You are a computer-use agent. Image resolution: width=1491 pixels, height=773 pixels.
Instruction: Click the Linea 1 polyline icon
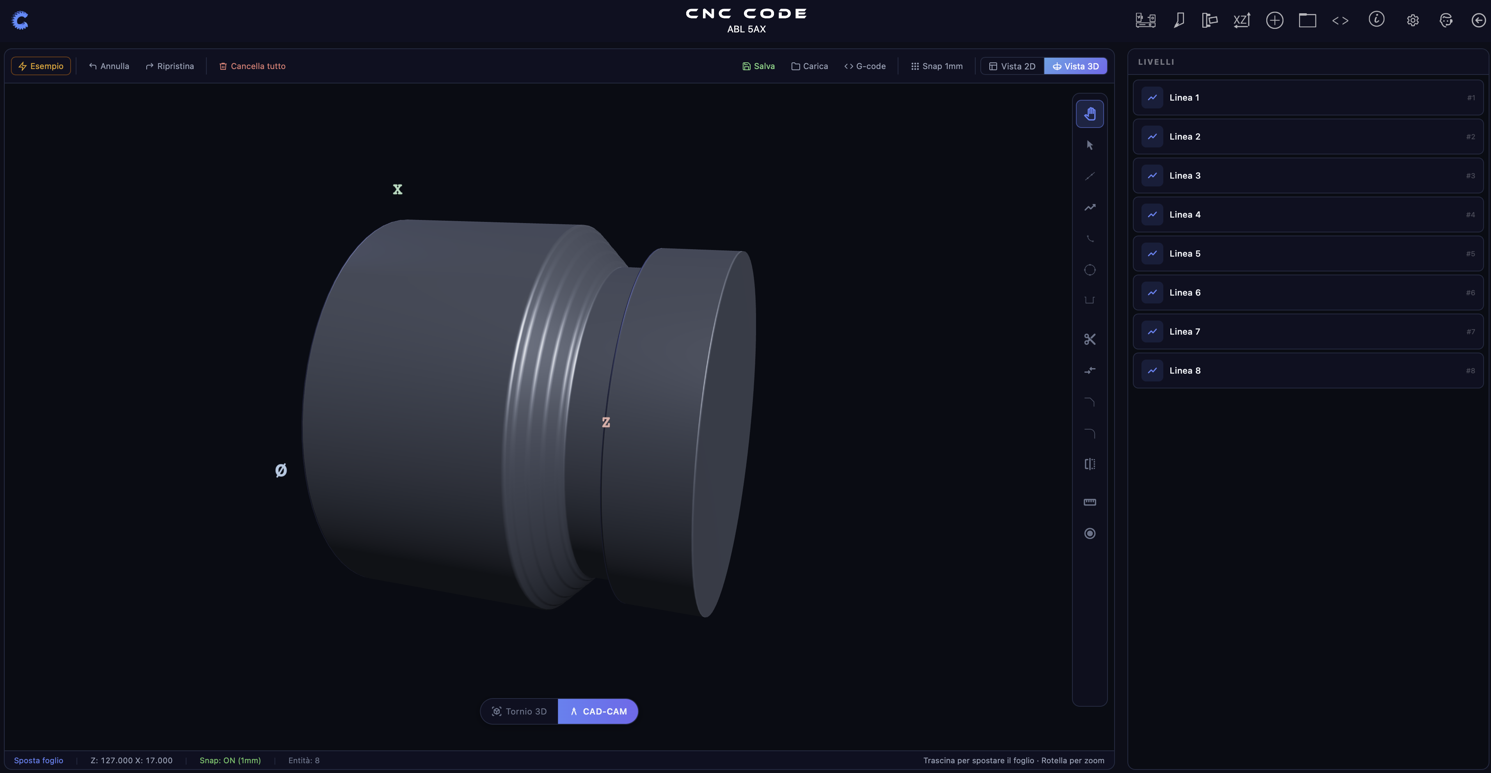point(1152,98)
